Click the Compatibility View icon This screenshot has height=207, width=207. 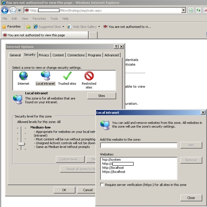(191, 10)
